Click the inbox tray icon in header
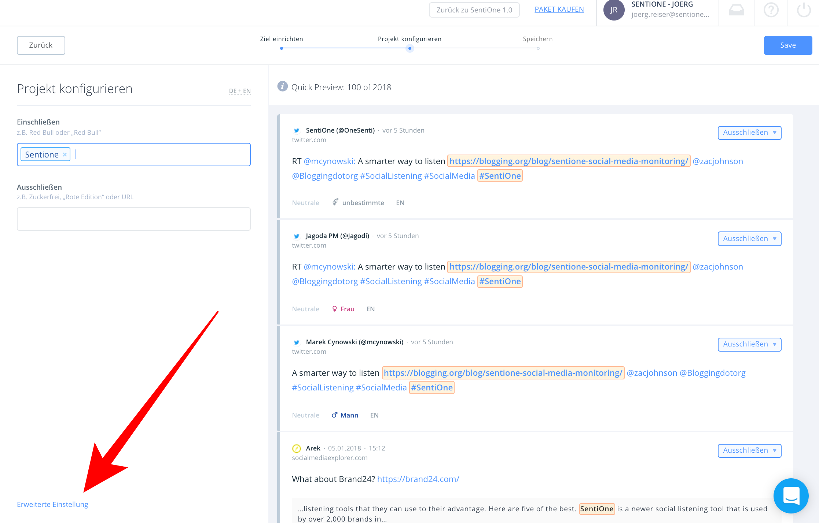 [736, 10]
